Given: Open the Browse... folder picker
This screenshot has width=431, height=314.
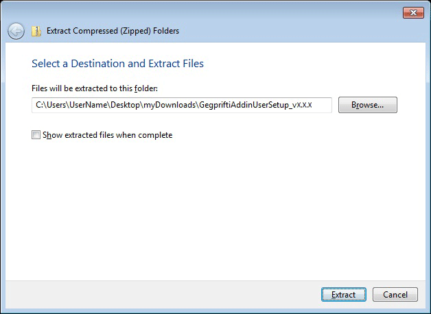Looking at the screenshot, I should [x=367, y=105].
